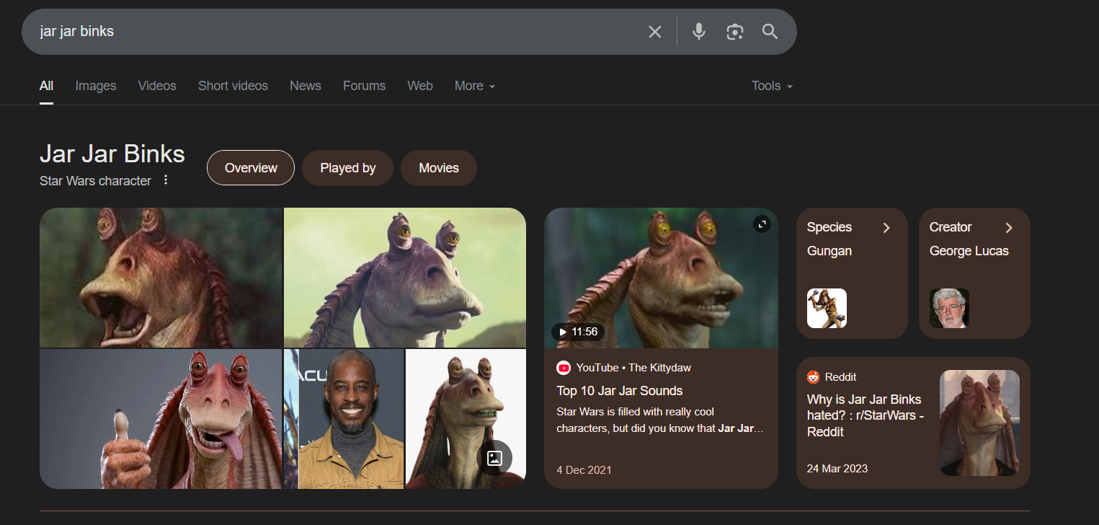Open more images via the gallery icon
Viewport: 1099px width, 525px height.
click(x=494, y=458)
